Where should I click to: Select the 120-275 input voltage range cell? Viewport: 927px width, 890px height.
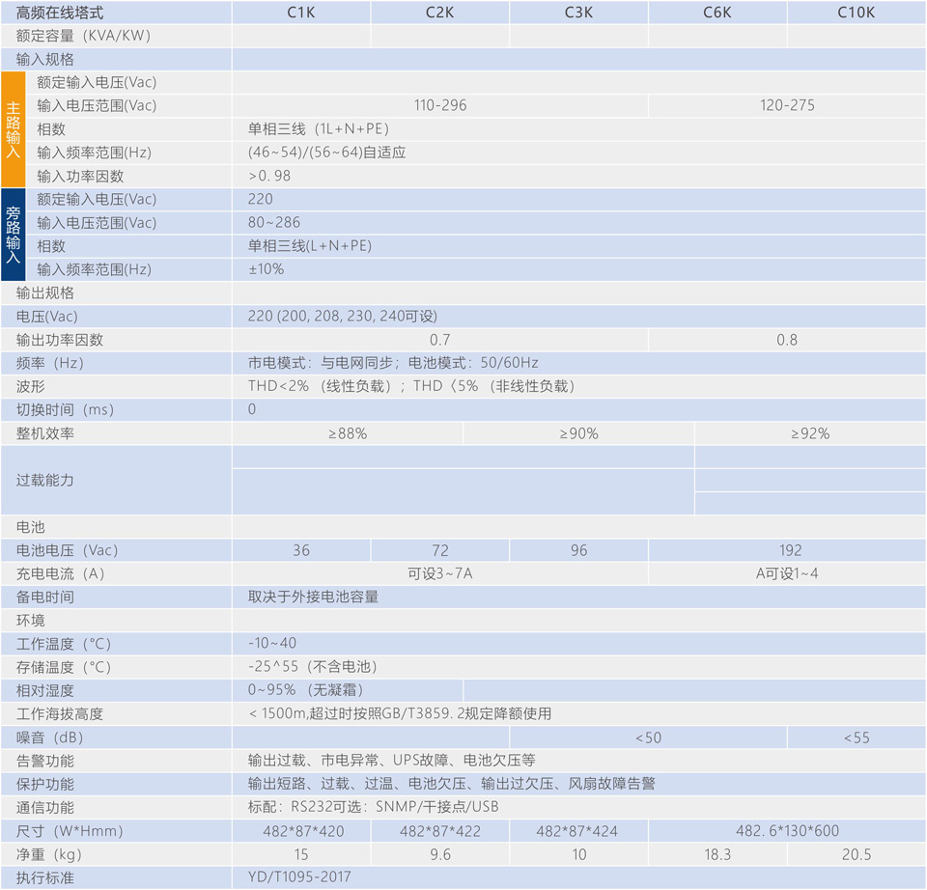[x=787, y=105]
